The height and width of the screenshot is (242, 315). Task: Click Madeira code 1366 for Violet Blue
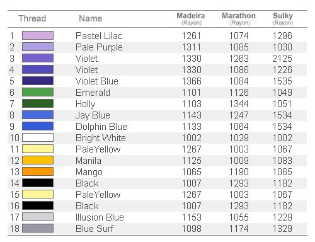(x=192, y=81)
